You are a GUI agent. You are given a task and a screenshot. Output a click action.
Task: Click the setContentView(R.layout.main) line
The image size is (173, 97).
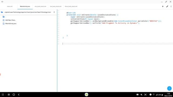pyautogui.click(x=85, y=19)
